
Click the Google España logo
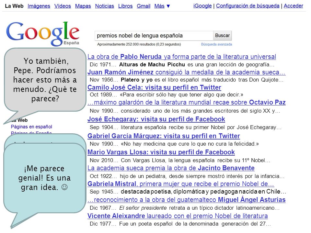(x=43, y=34)
